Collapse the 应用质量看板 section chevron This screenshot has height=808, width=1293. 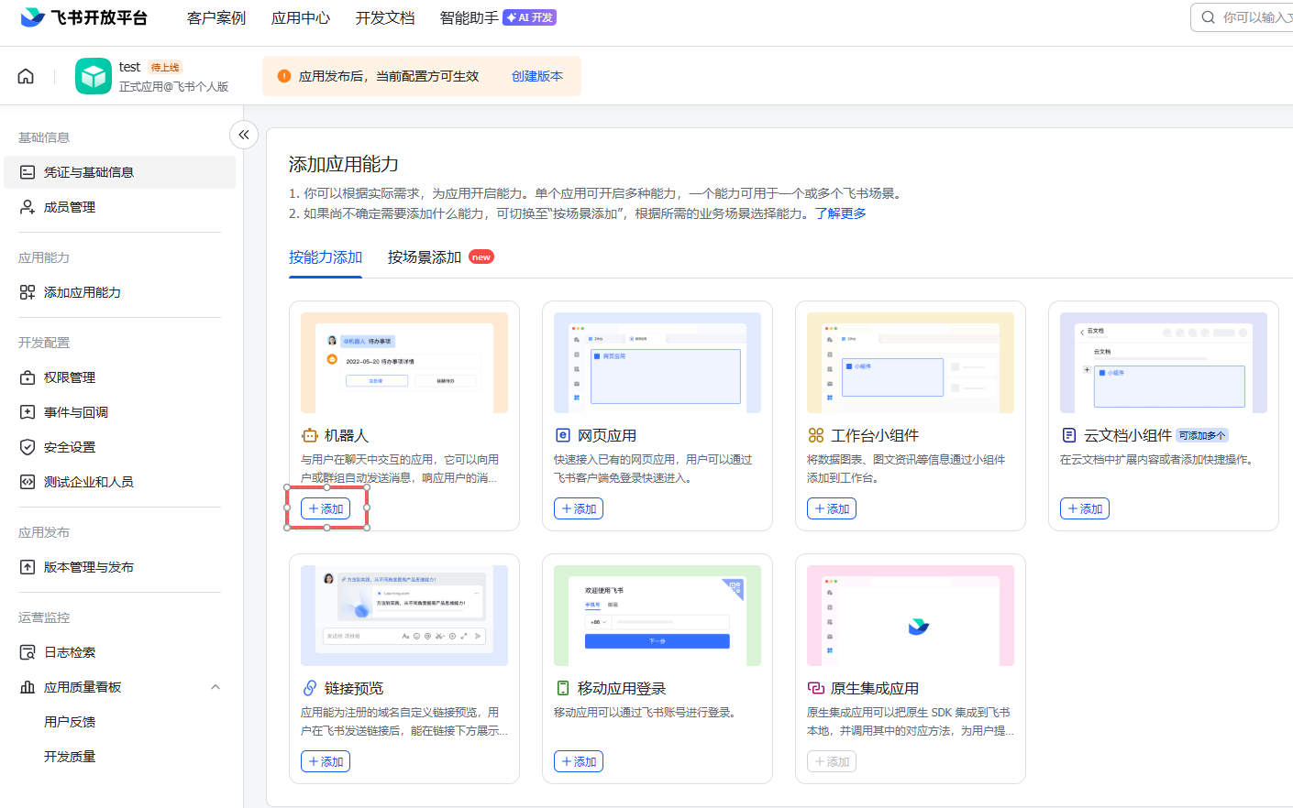(215, 687)
